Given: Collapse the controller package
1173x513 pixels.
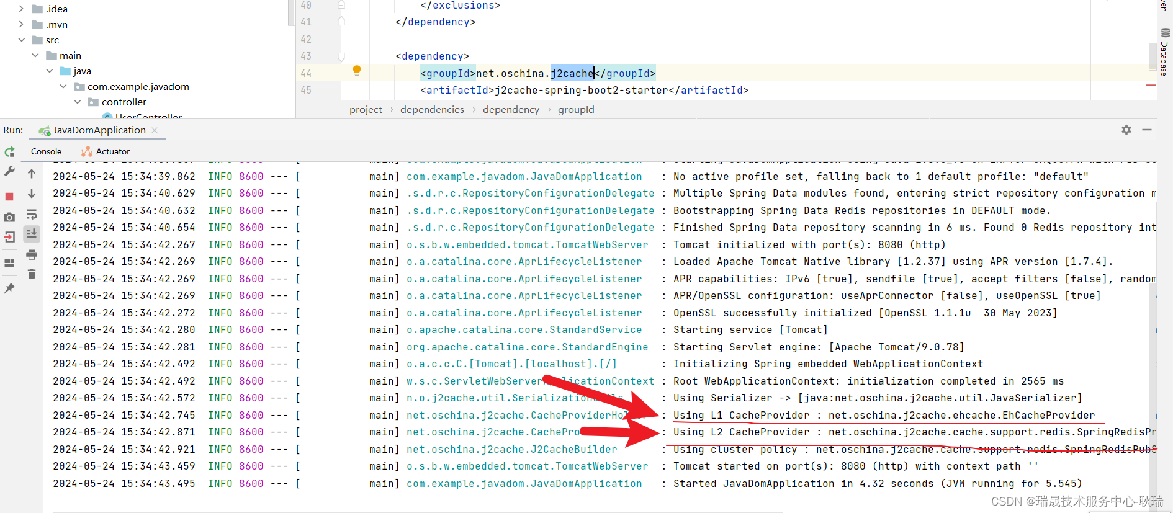Looking at the screenshot, I should pyautogui.click(x=78, y=102).
